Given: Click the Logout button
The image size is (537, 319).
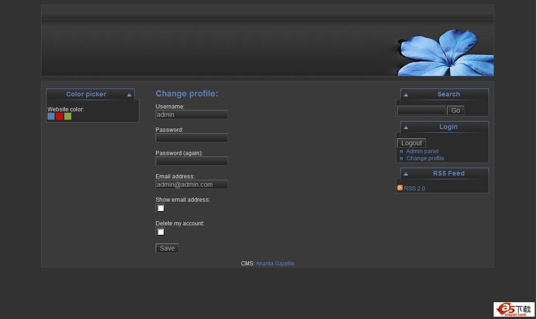Looking at the screenshot, I should click(x=411, y=143).
